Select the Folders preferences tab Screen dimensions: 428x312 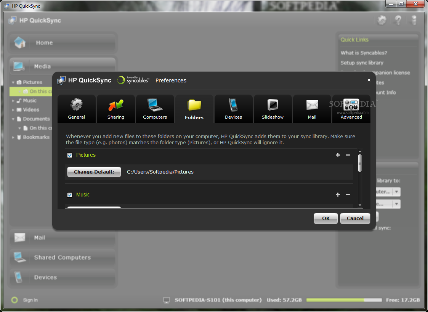[x=194, y=109]
